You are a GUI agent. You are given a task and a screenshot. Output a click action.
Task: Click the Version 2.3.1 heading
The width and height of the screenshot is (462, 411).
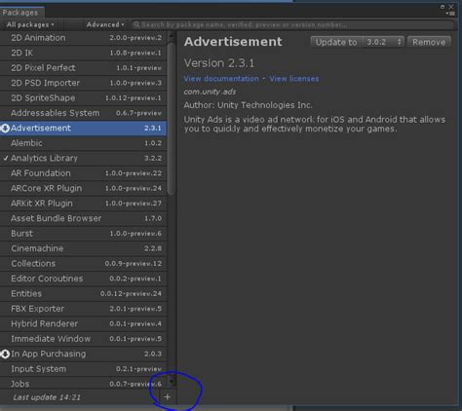coord(219,63)
